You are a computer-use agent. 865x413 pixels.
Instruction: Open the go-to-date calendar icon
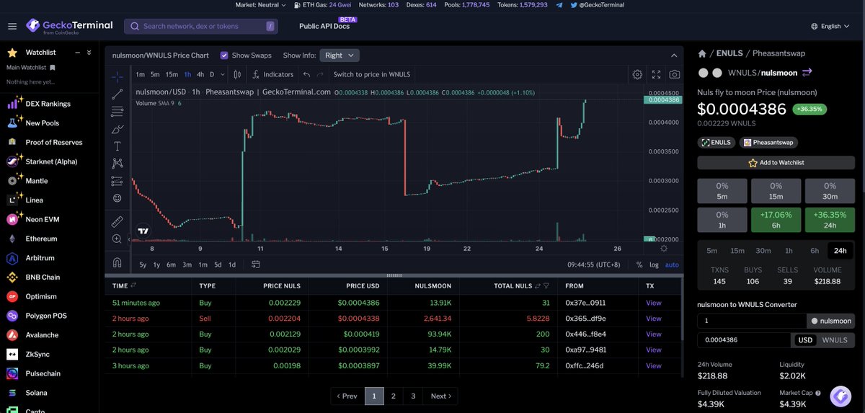[255, 265]
